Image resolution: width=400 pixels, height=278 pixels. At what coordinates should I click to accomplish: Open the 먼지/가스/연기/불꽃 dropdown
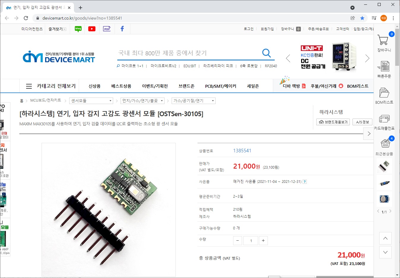point(143,101)
